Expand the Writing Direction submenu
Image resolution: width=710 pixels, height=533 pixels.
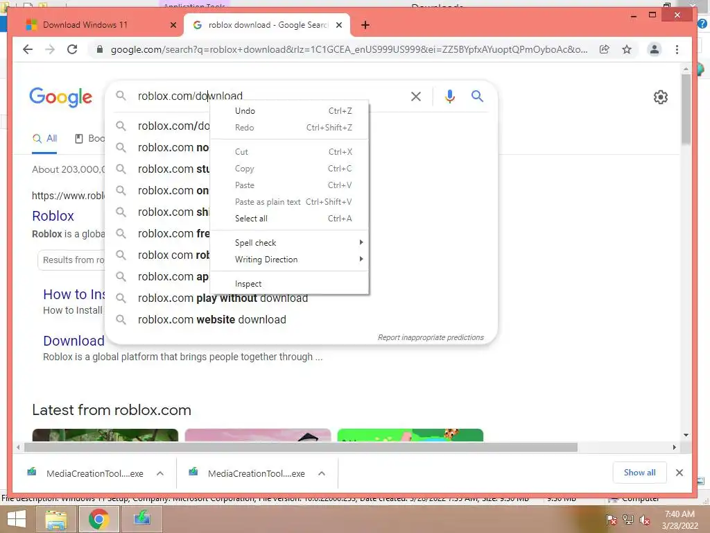[x=290, y=260]
